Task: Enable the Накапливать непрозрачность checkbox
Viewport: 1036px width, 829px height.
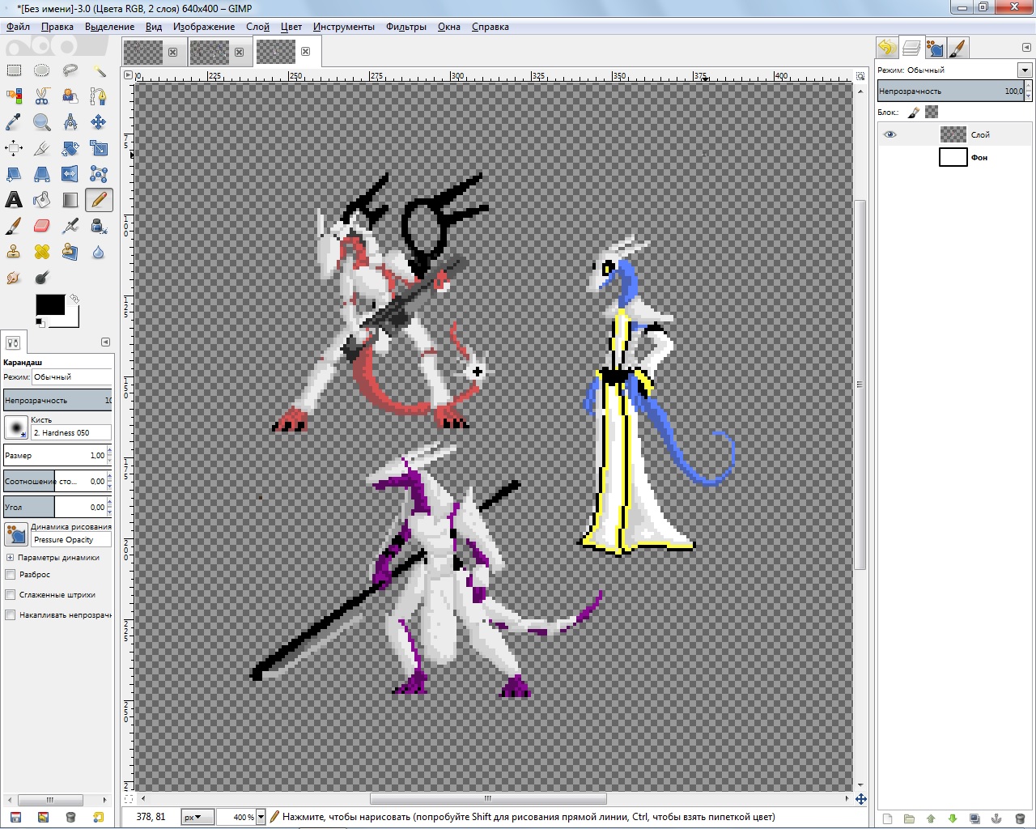Action: point(11,615)
